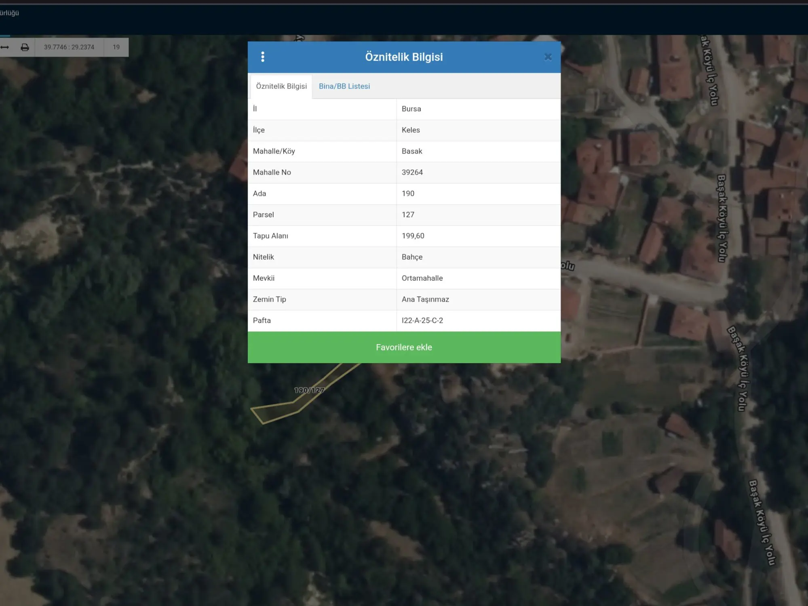
Task: Open the three-dot options menu in dialog header
Action: click(263, 57)
